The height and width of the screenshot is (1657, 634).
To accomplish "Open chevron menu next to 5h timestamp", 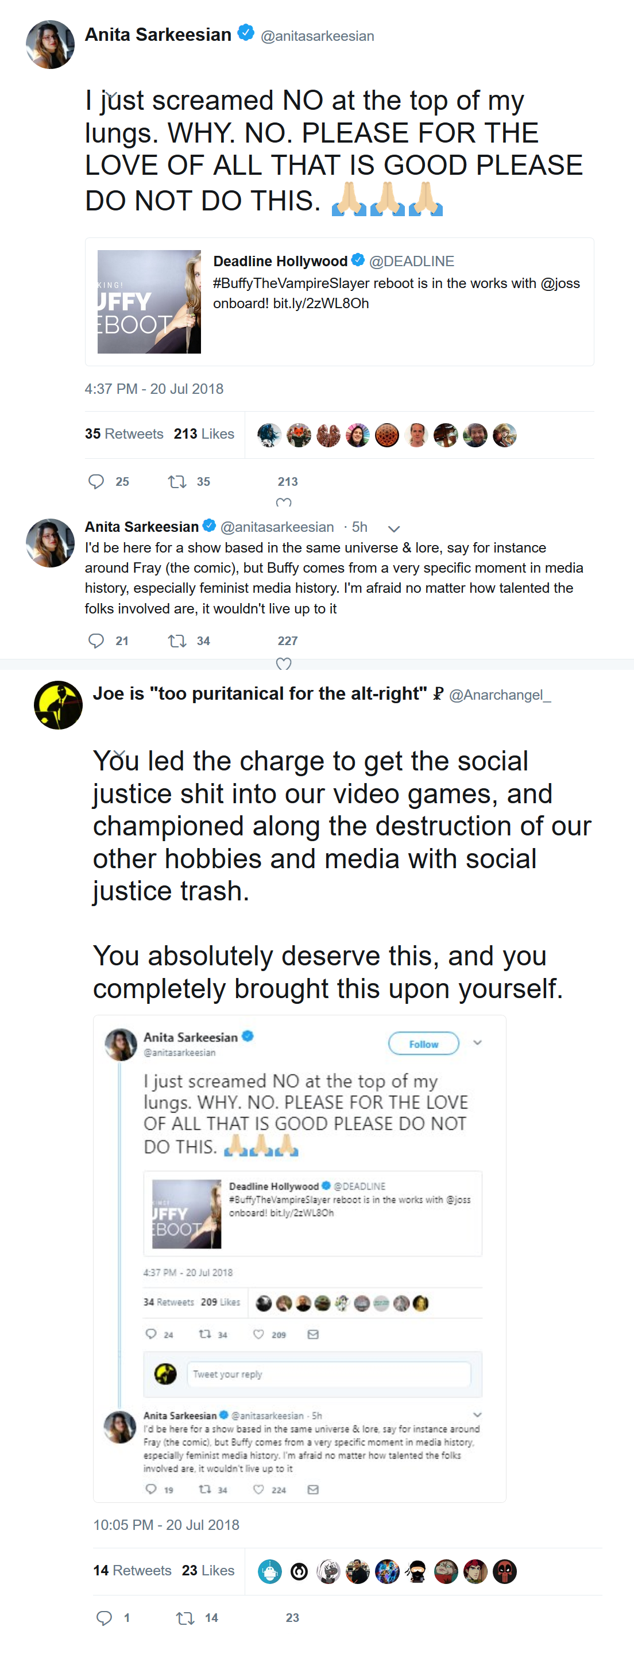I will [x=394, y=529].
